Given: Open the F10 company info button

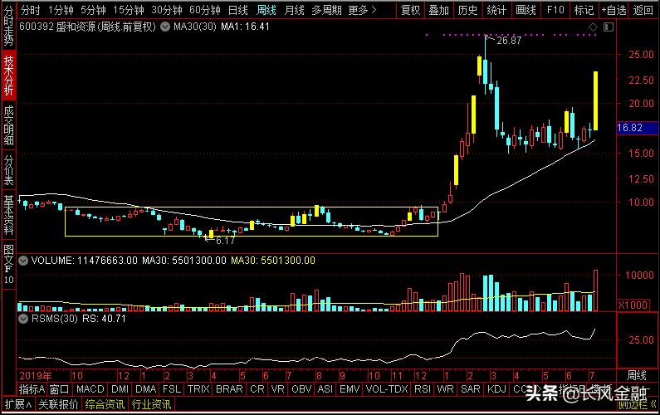Looking at the screenshot, I should pyautogui.click(x=555, y=10).
